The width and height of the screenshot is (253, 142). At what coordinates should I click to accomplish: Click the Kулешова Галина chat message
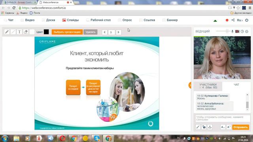[x=213, y=97]
